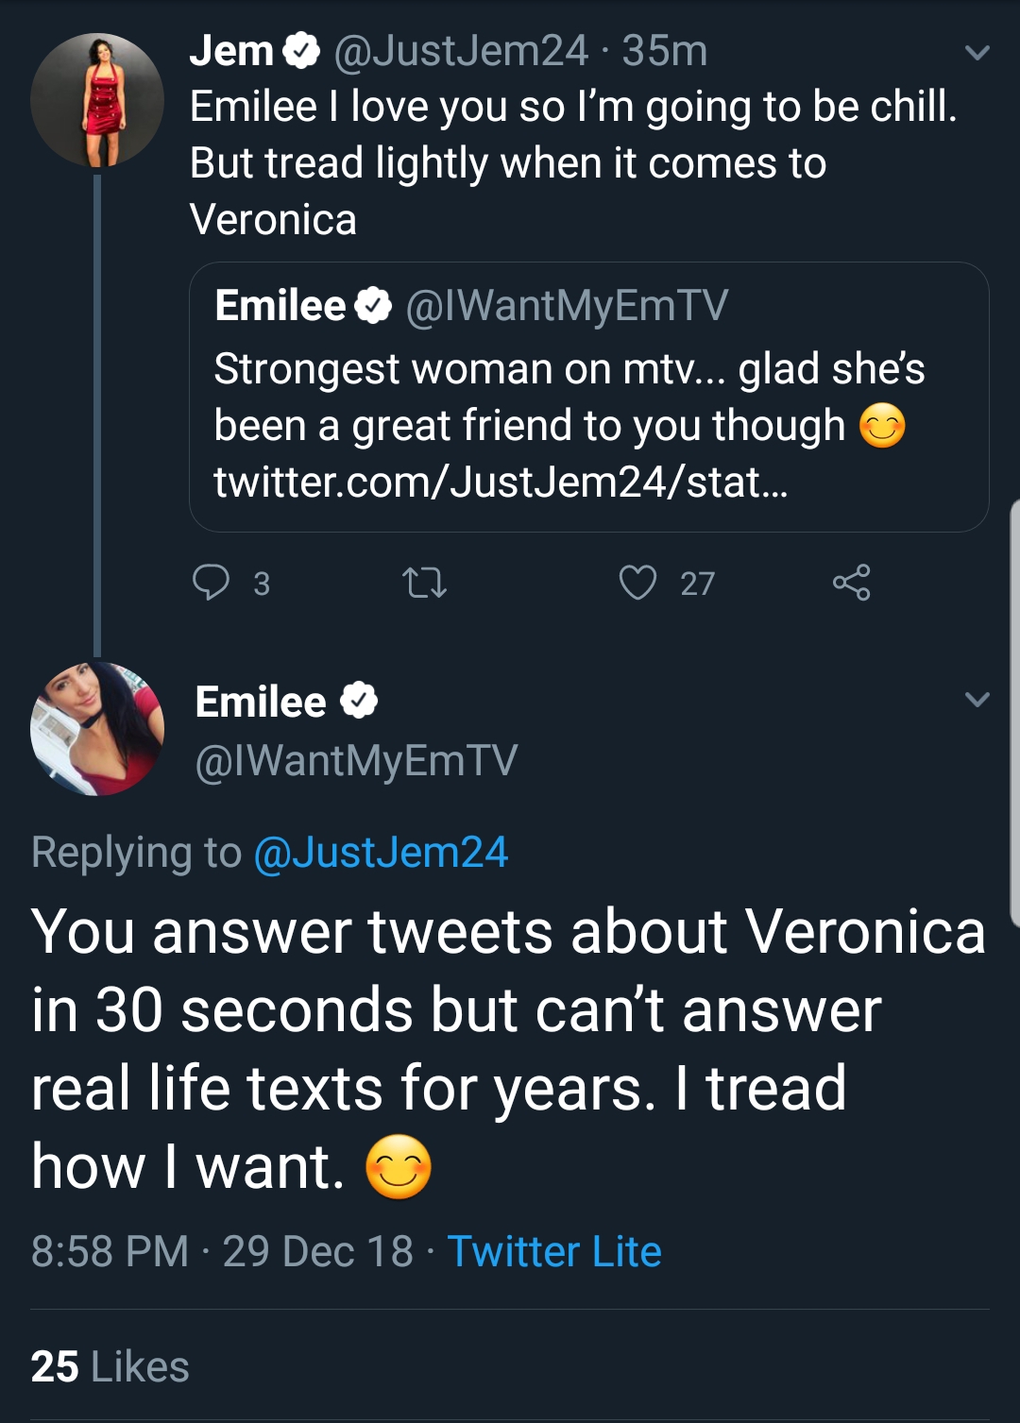Open the share icon on Jem's tweet
1020x1423 pixels.
851,583
